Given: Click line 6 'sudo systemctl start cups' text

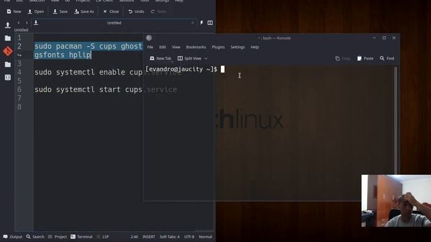Looking at the screenshot, I should (88, 89).
